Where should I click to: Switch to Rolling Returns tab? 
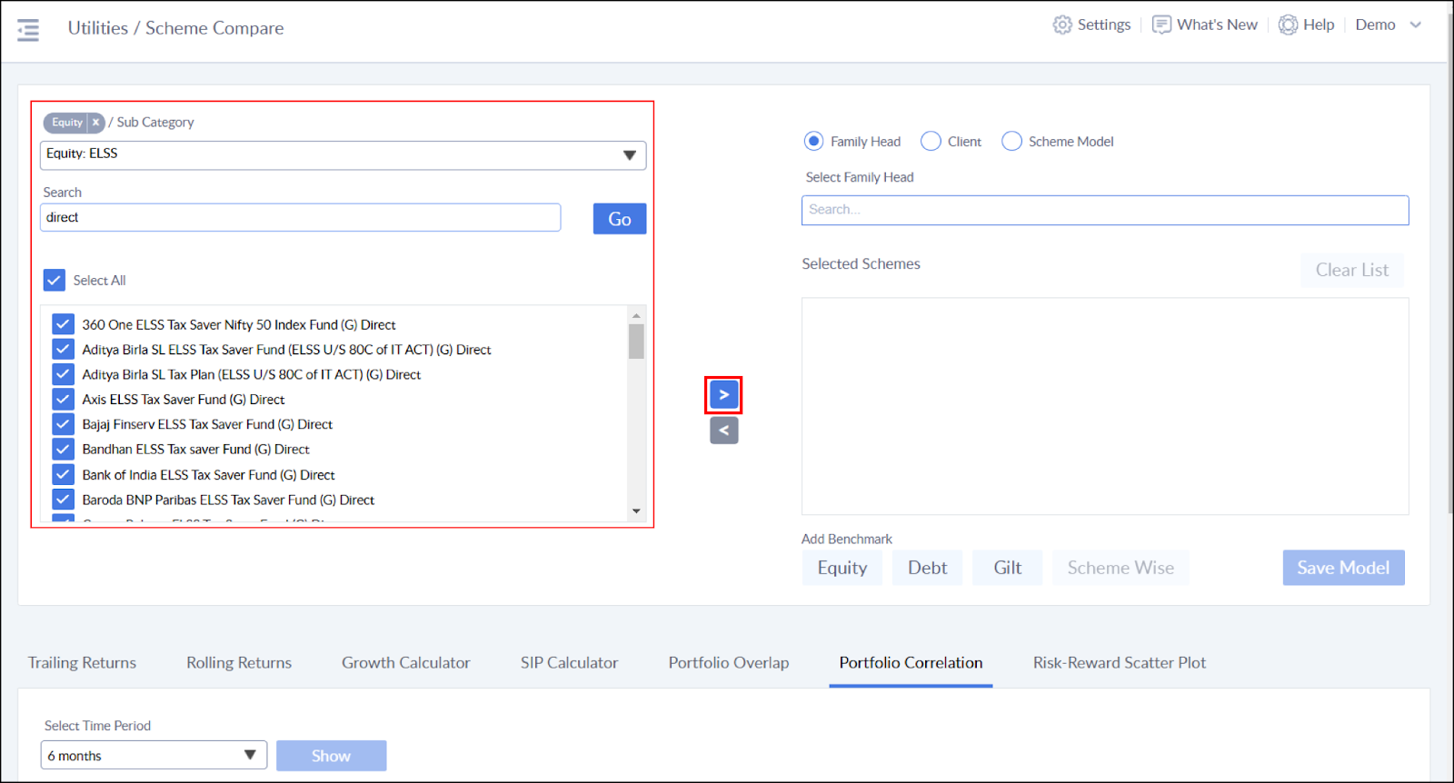click(239, 663)
